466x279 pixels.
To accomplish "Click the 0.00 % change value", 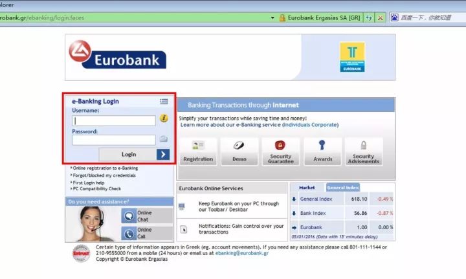I will (x=386, y=228).
